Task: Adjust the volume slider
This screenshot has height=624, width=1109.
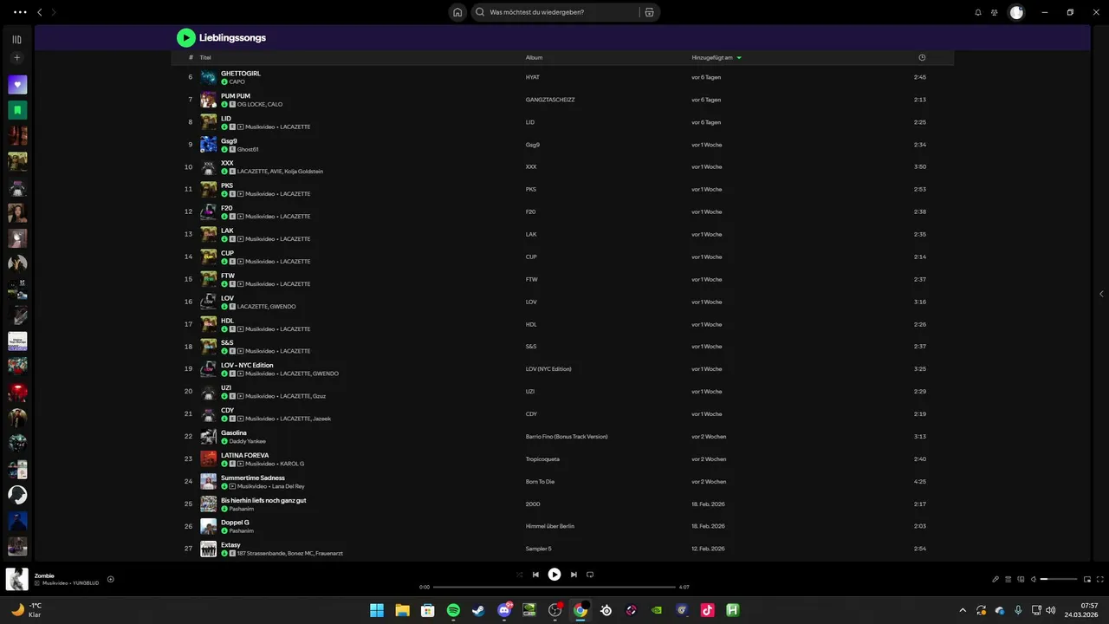Action: pyautogui.click(x=1058, y=579)
